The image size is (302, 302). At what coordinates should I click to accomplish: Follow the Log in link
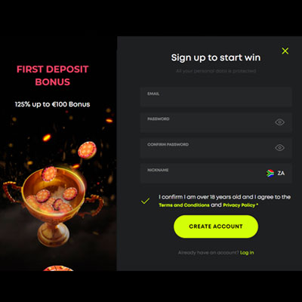(x=247, y=252)
